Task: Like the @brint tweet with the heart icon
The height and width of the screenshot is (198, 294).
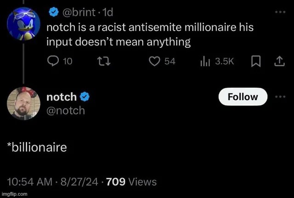Action: pyautogui.click(x=155, y=62)
